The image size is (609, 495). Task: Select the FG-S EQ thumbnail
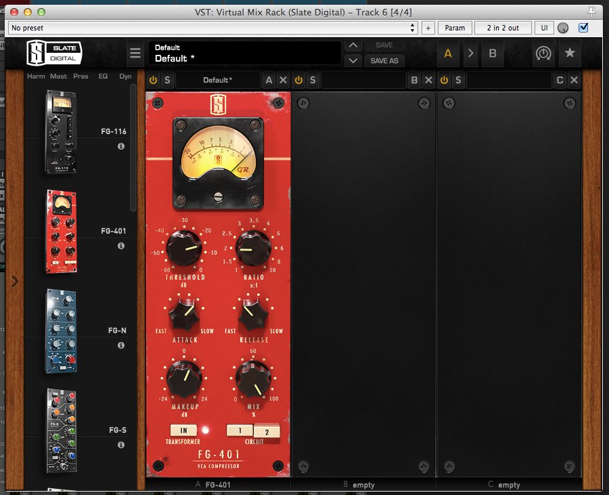click(x=62, y=430)
